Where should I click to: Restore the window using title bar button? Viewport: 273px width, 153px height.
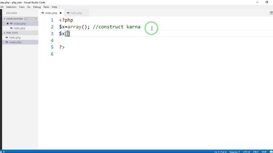click(x=267, y=2)
